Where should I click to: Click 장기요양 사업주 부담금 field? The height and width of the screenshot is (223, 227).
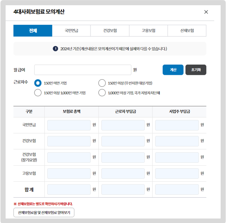coord(177,158)
